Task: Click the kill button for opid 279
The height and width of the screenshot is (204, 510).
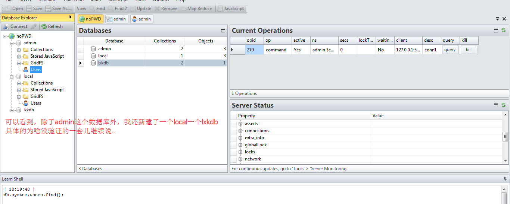Action: click(469, 50)
